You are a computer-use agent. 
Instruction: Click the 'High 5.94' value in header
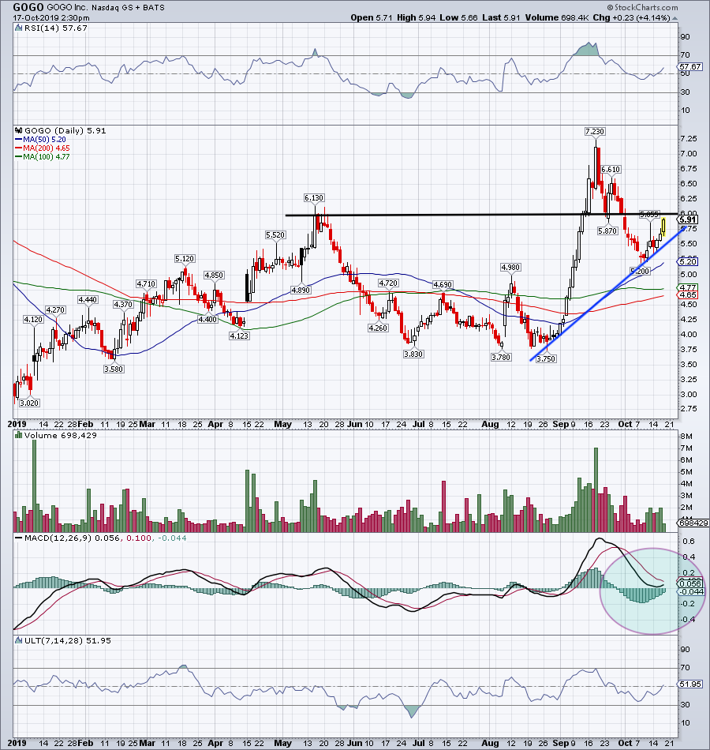coord(416,17)
